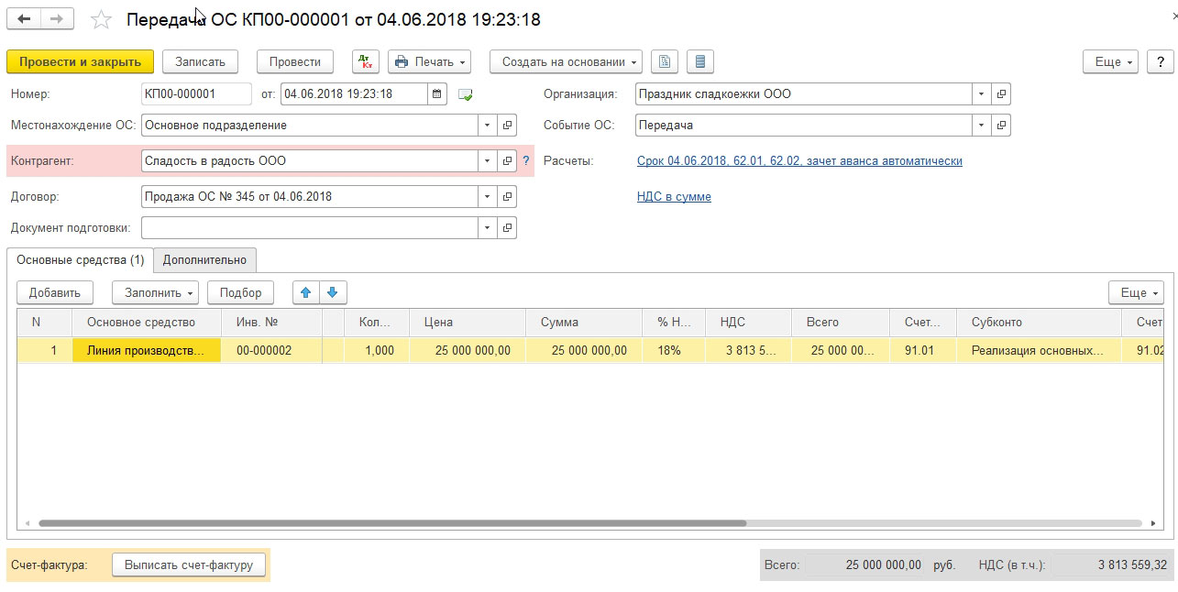Viewport: 1178px width, 592px height.
Task: Move row down with blue arrow
Action: pyautogui.click(x=333, y=292)
